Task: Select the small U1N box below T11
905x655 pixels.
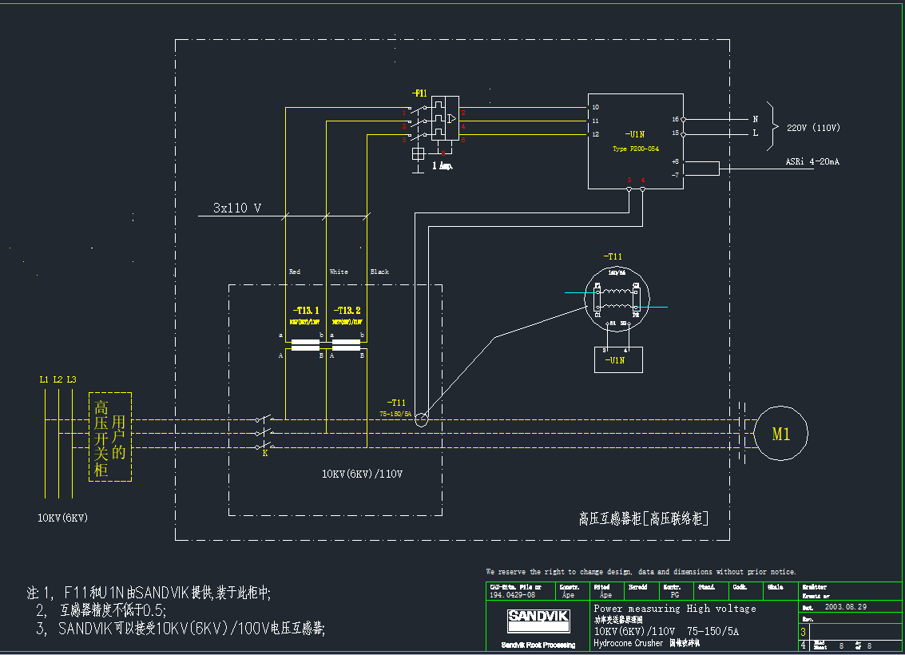Action: point(614,360)
